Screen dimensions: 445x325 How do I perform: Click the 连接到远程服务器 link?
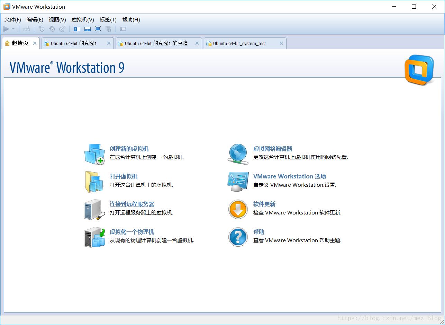pos(132,204)
